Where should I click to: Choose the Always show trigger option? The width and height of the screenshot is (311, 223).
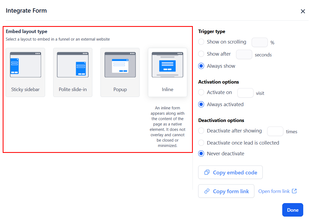pyautogui.click(x=201, y=66)
